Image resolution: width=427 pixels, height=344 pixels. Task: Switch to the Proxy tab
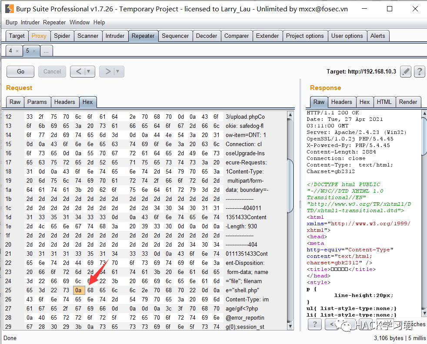pos(39,36)
